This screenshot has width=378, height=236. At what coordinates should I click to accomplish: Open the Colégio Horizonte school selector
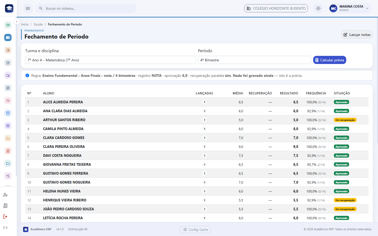(276, 8)
